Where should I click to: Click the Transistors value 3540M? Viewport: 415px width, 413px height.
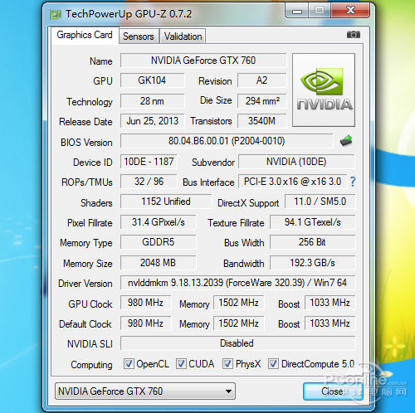tap(261, 121)
